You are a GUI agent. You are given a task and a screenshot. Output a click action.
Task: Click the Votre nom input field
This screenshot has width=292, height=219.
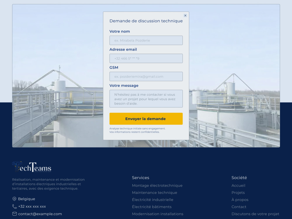click(x=146, y=40)
